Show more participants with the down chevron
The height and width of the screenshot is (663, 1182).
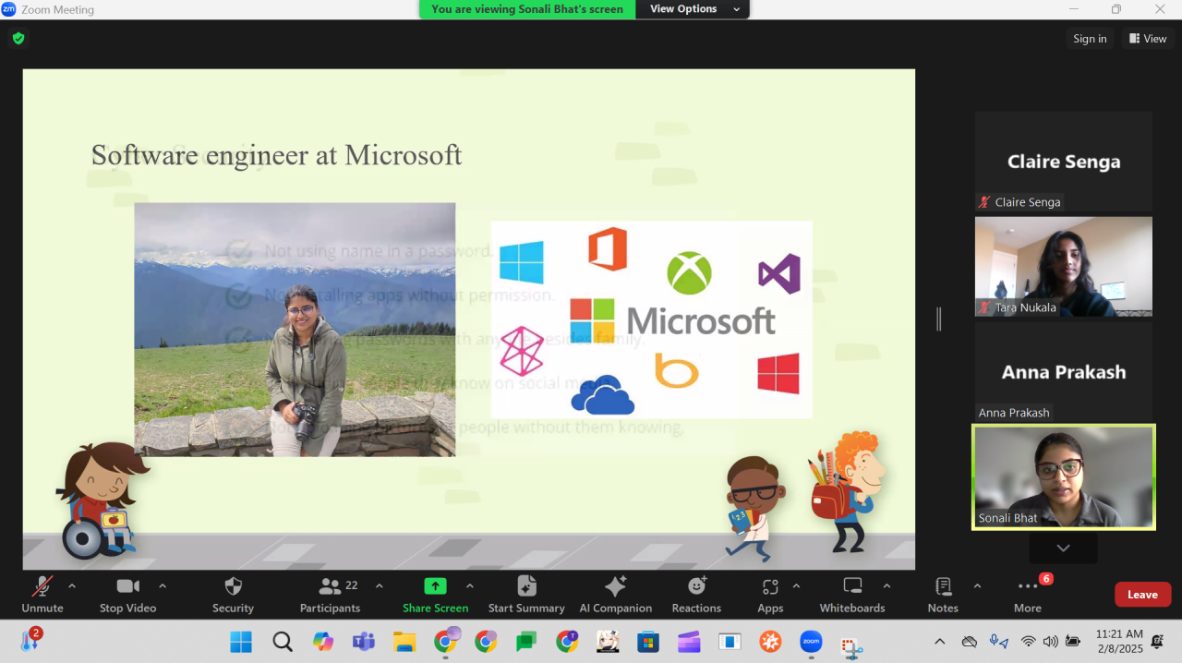pos(1063,548)
